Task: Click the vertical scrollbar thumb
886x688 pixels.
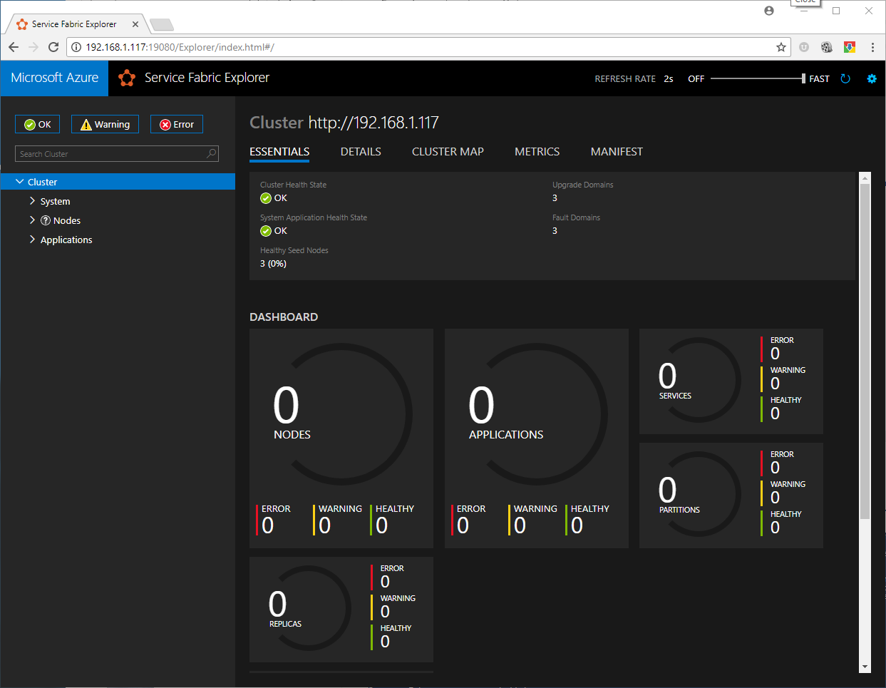Action: (x=865, y=351)
